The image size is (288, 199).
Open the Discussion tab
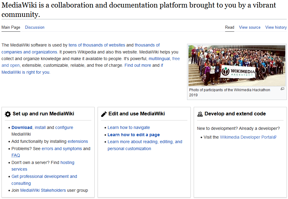pyautogui.click(x=35, y=27)
